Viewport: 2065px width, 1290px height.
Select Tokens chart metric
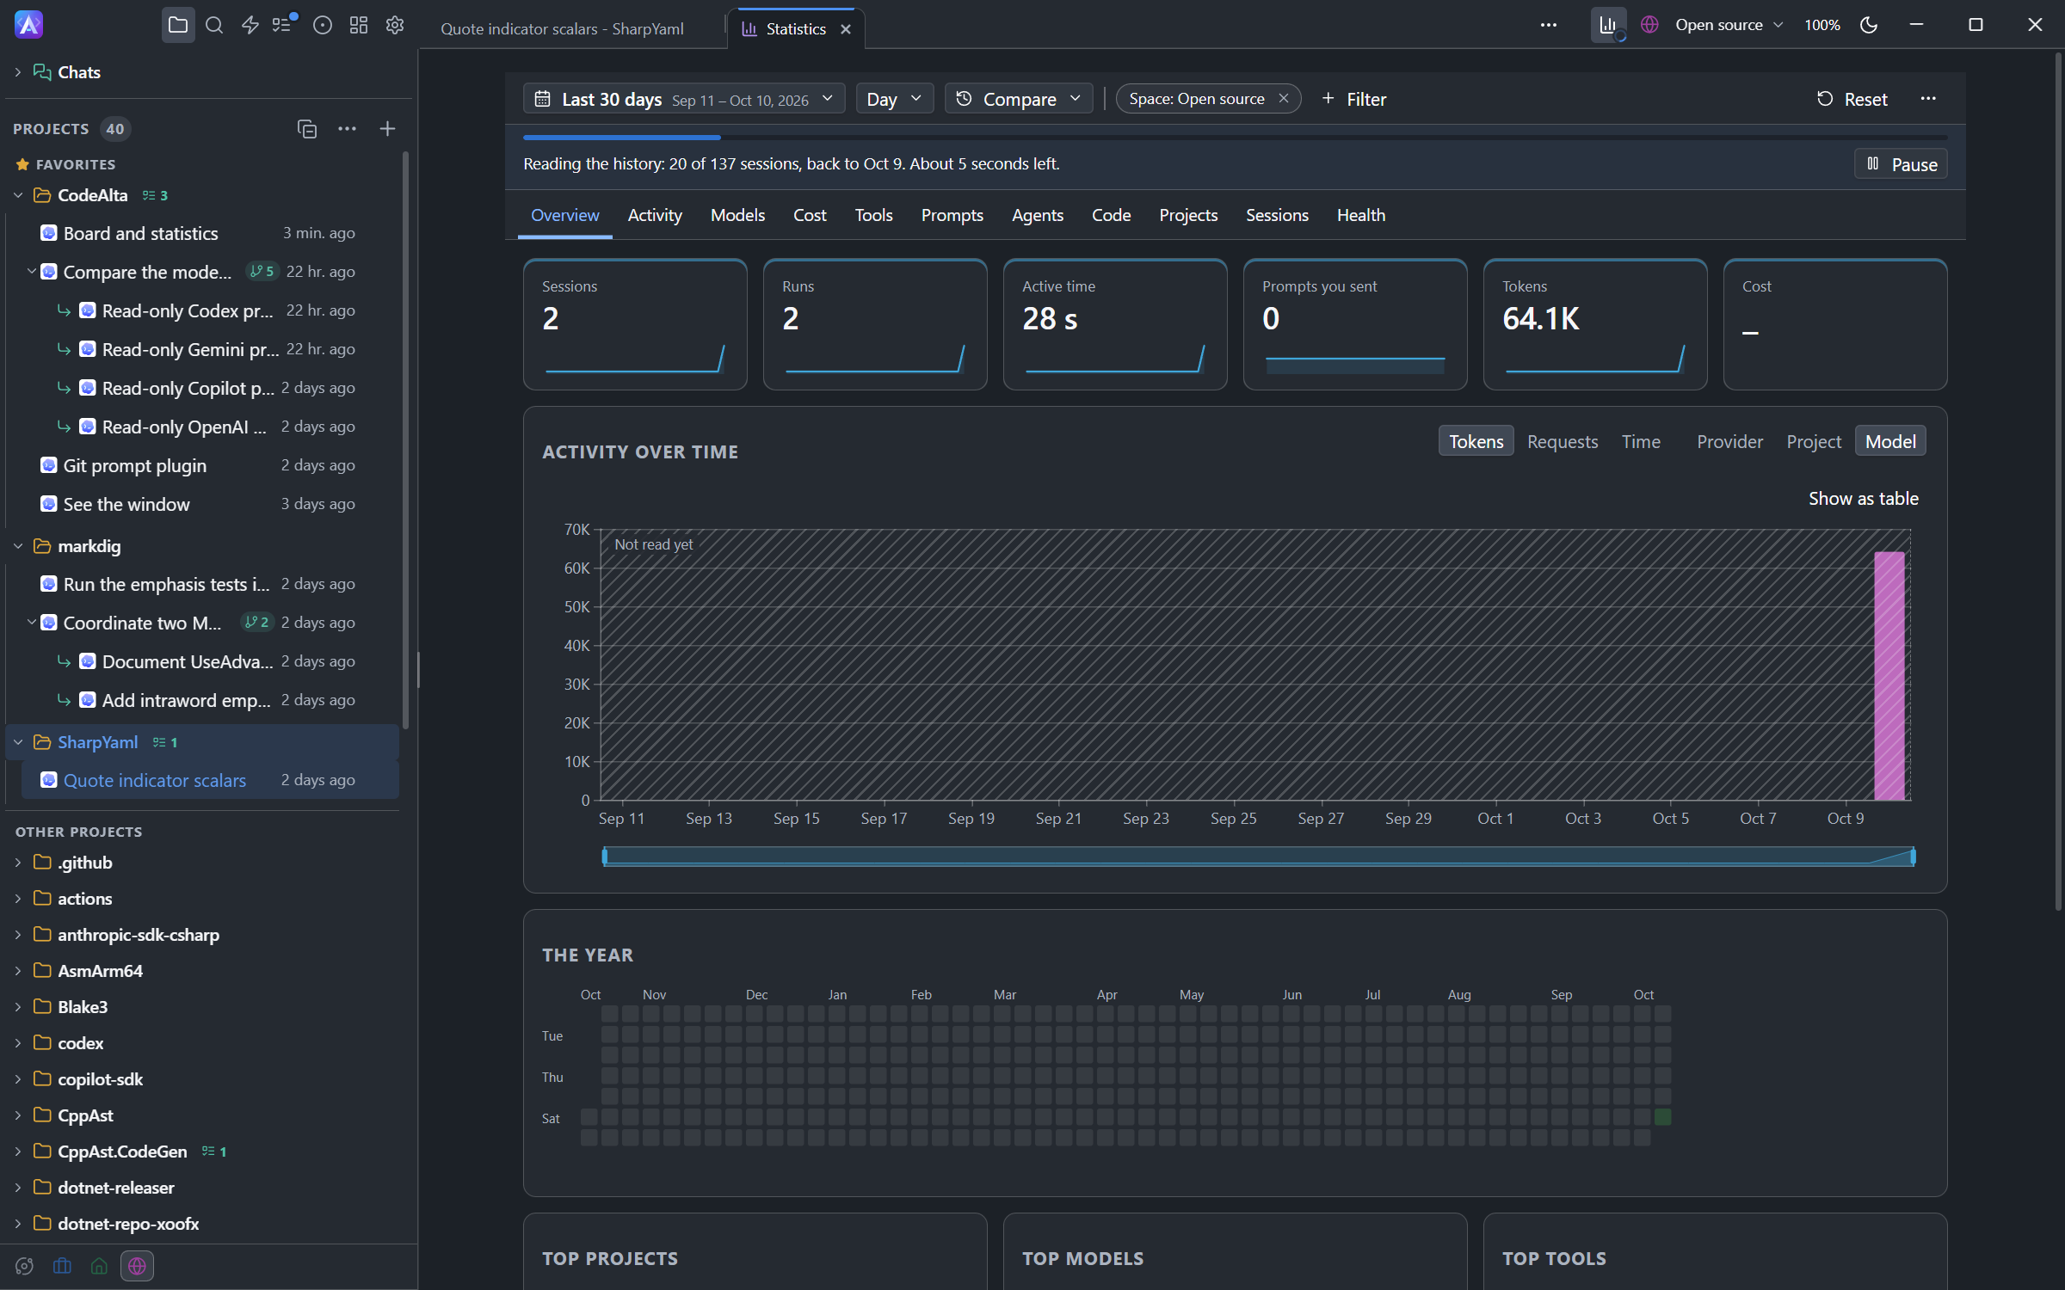coord(1476,442)
